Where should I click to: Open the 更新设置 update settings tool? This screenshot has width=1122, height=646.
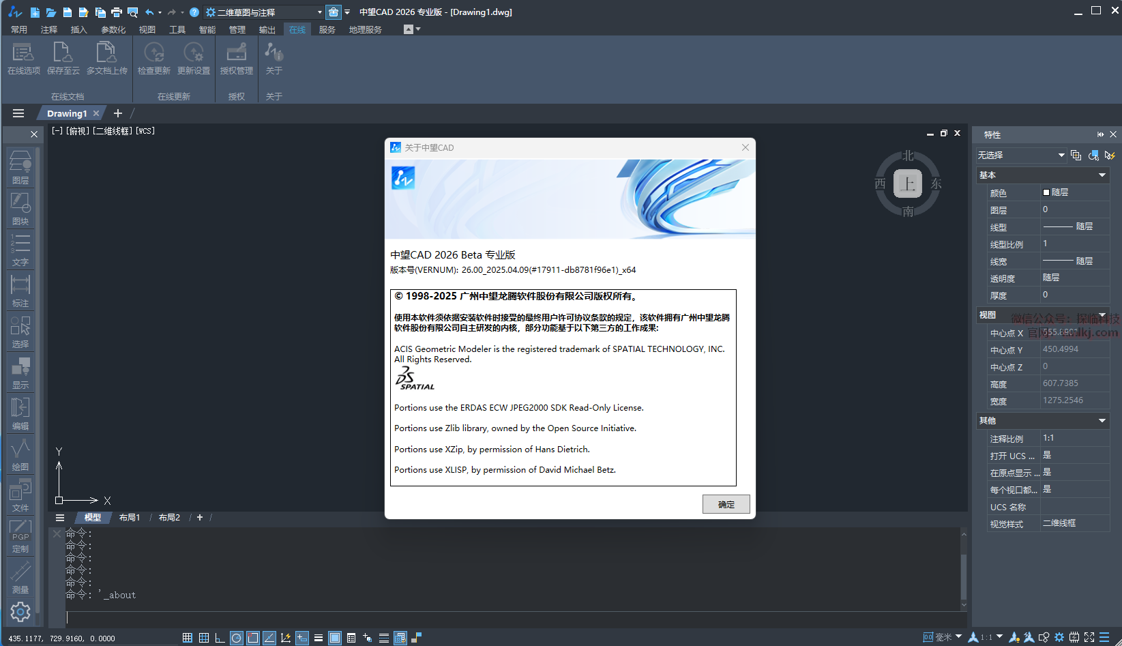tap(194, 58)
